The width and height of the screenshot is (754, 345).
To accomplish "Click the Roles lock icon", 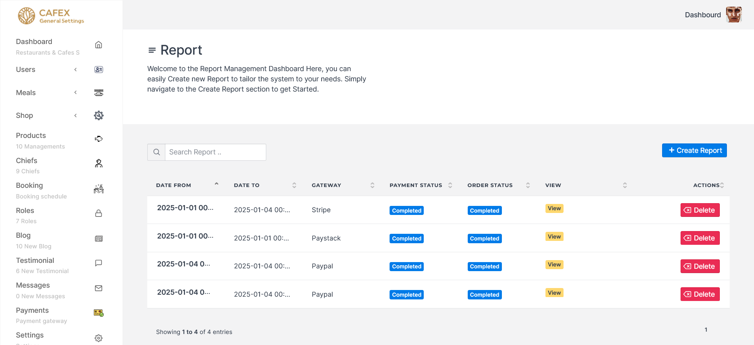I will (99, 213).
